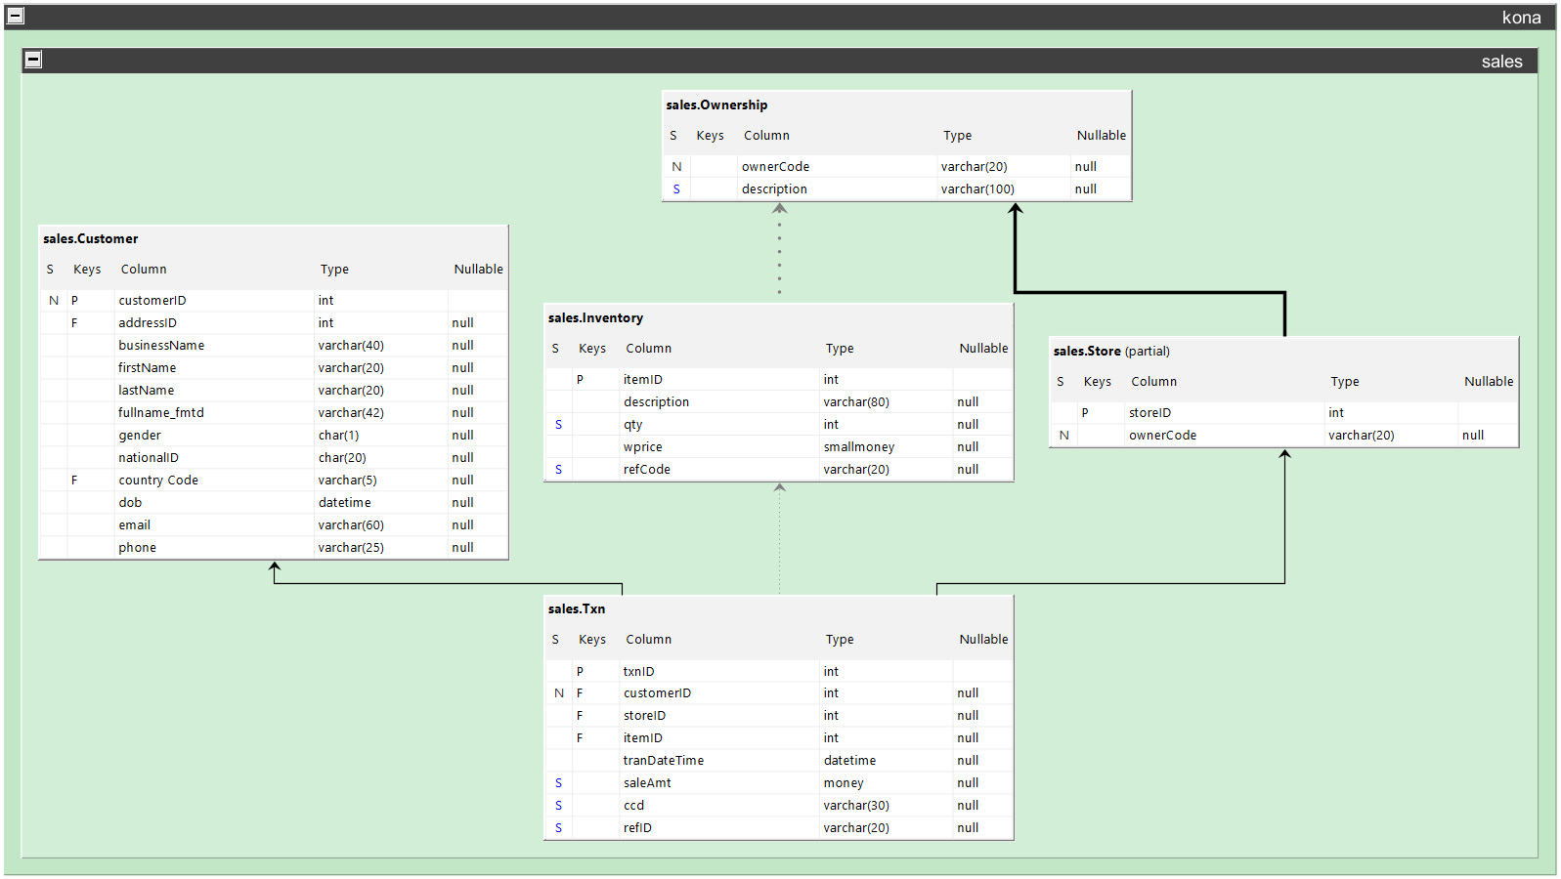This screenshot has width=1561, height=879.
Task: Select txnID row in sales.Txn
Action: pos(779,671)
